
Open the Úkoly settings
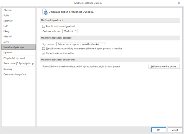(x=6, y=31)
